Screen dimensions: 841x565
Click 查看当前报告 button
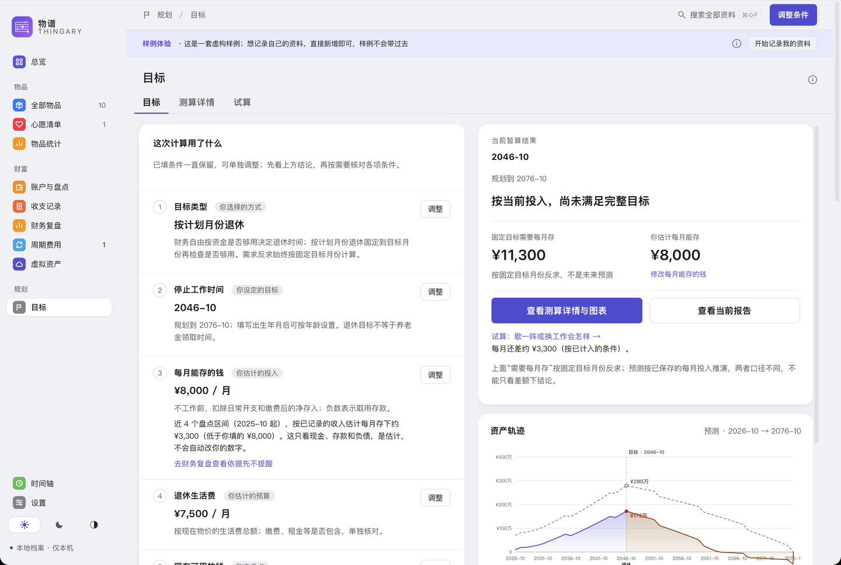724,311
